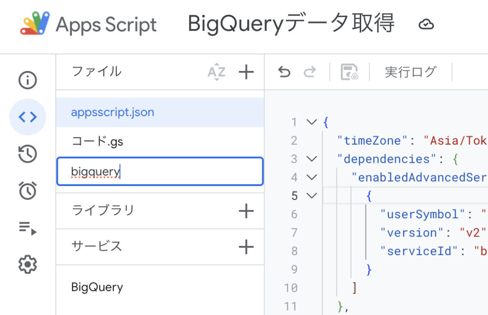This screenshot has width=488, height=315.
Task: Click the "v2" version value
Action: [473, 233]
